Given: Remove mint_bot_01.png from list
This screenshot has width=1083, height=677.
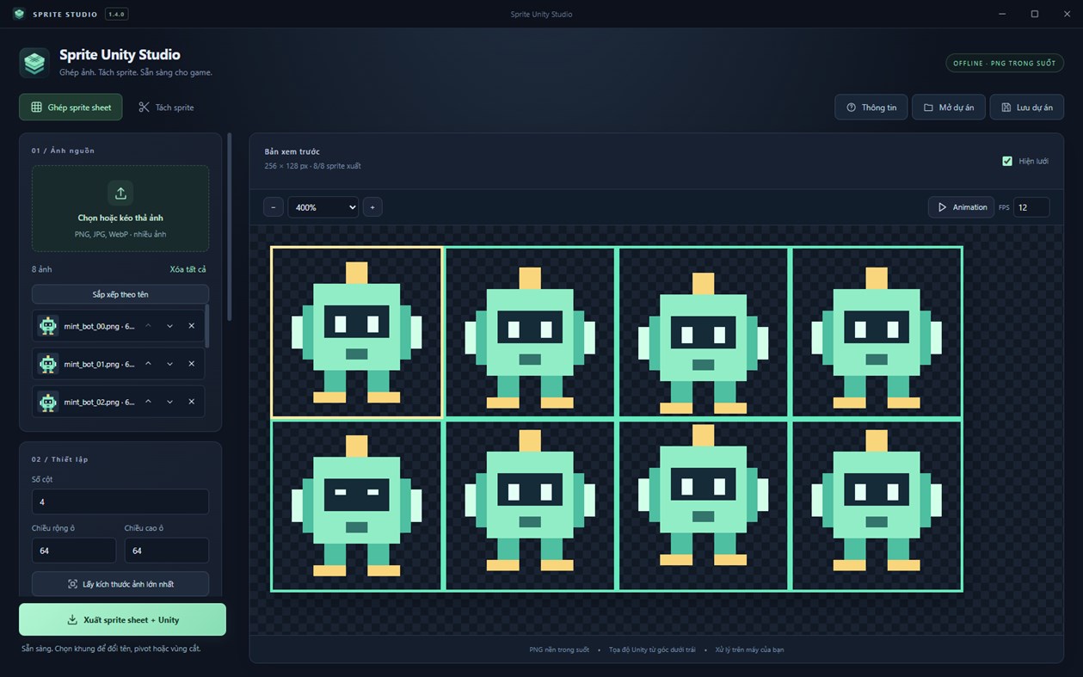Looking at the screenshot, I should point(191,364).
